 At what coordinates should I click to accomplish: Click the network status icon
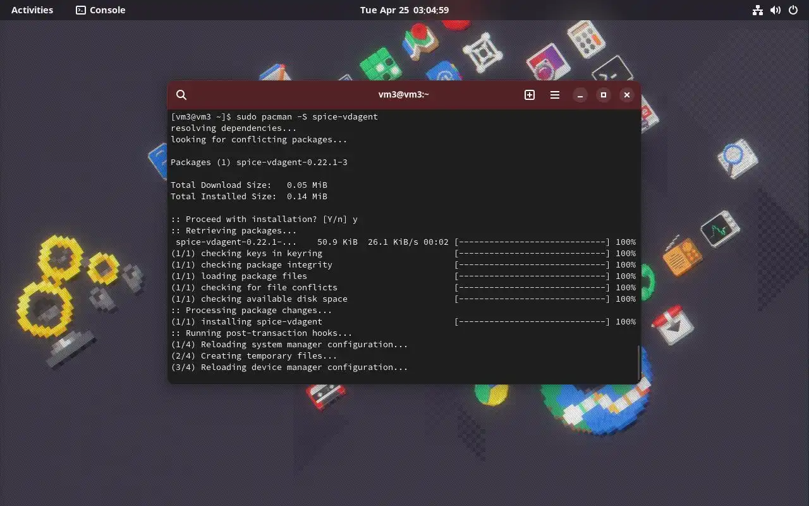757,10
